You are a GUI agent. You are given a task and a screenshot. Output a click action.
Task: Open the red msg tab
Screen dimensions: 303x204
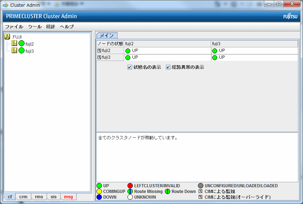click(x=68, y=197)
